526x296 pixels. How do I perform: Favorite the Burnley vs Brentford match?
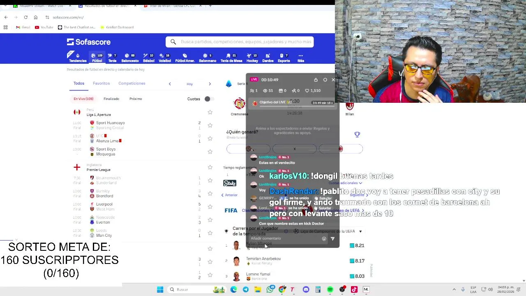(210, 194)
